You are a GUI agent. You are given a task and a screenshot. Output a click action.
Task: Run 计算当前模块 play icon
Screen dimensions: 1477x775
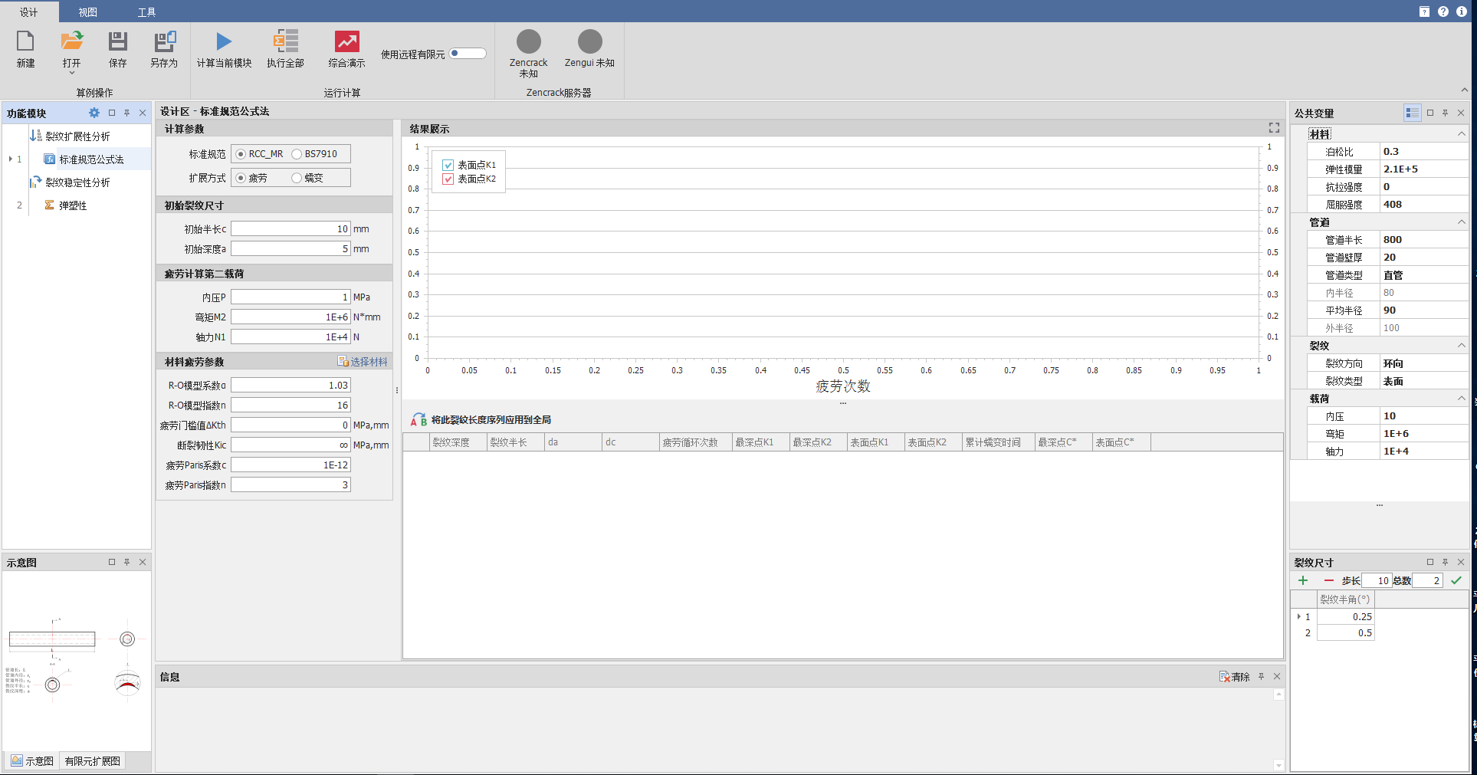[224, 41]
